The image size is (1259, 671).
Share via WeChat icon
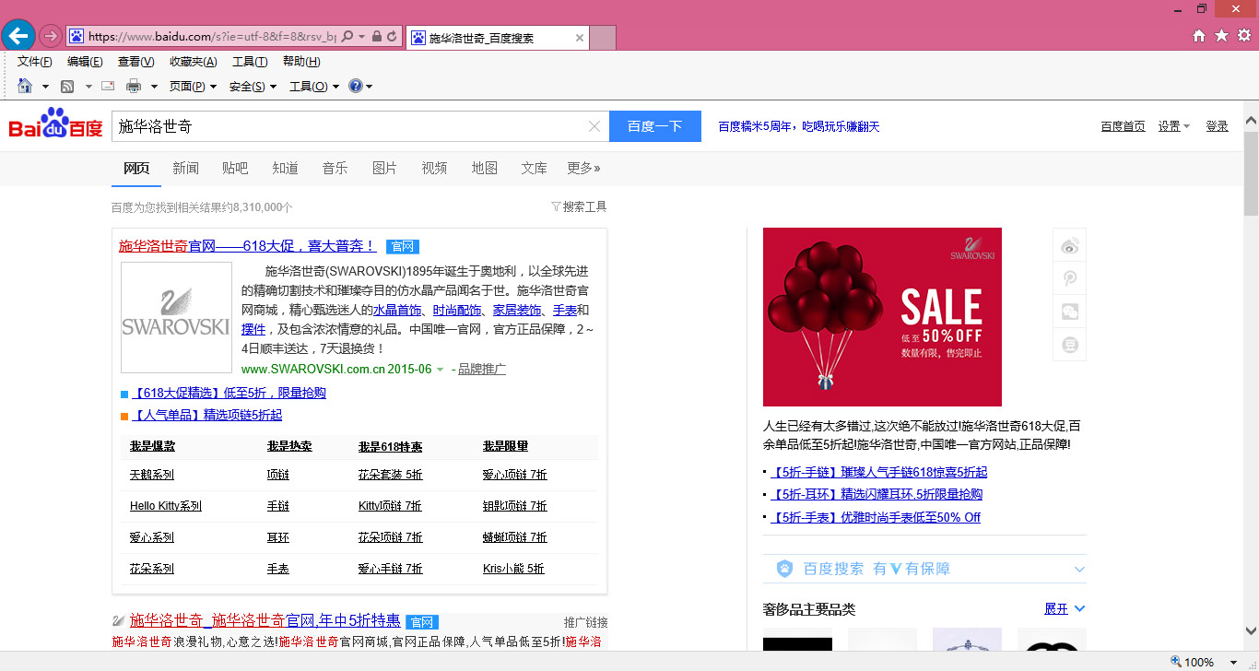(1070, 312)
